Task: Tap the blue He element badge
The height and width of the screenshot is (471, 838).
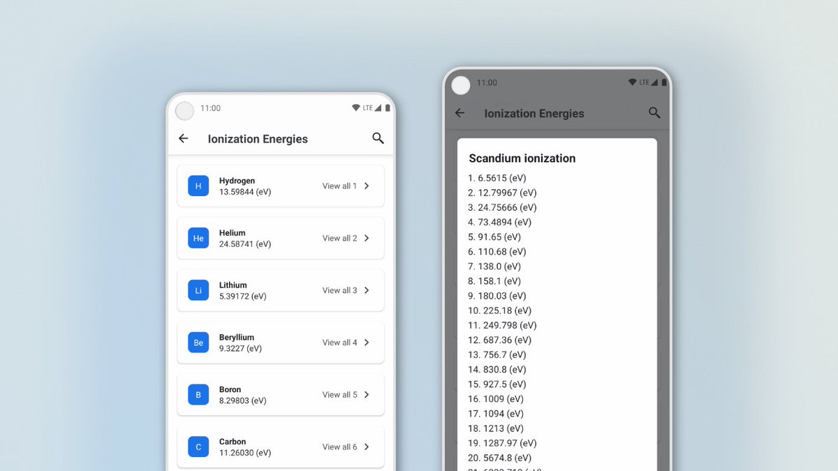Action: point(198,238)
